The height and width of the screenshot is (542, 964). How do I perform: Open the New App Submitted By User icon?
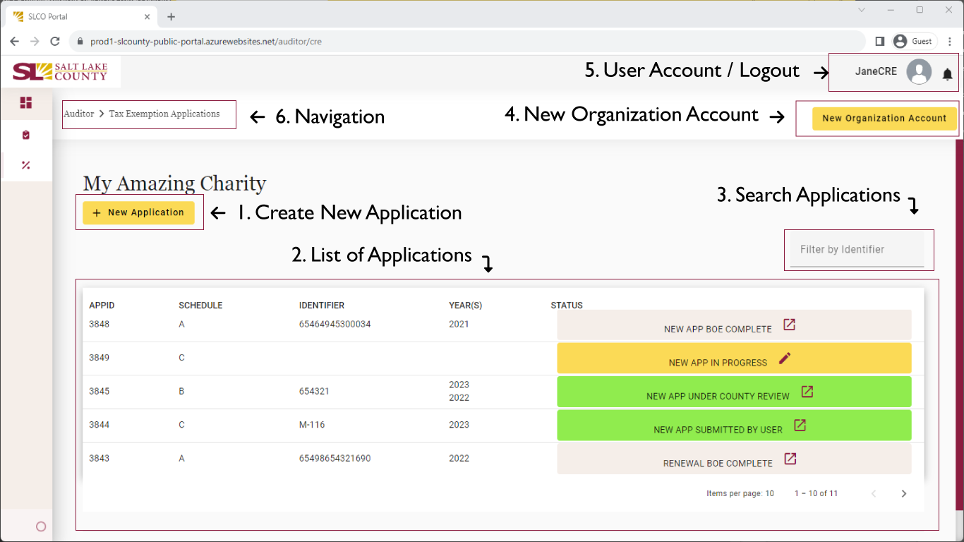point(800,426)
